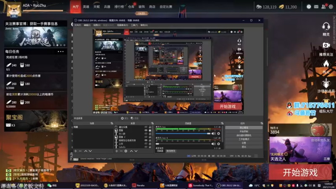Open the game settings gear in top right

(x=331, y=7)
